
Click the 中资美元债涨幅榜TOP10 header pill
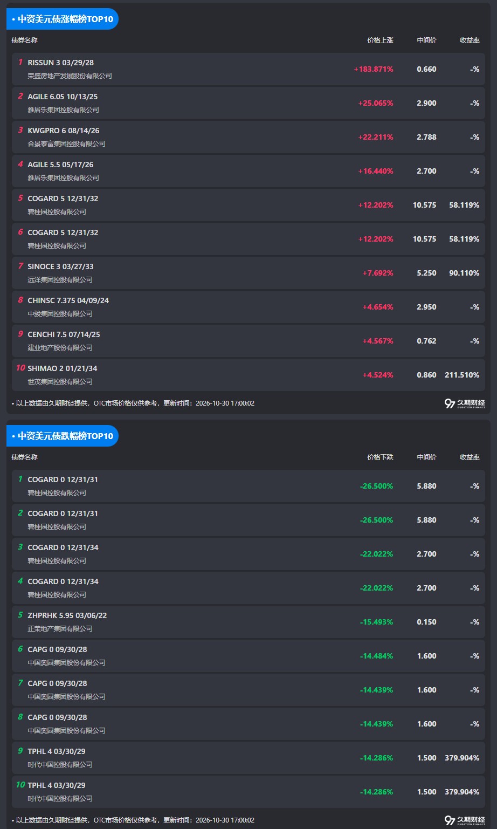(63, 19)
